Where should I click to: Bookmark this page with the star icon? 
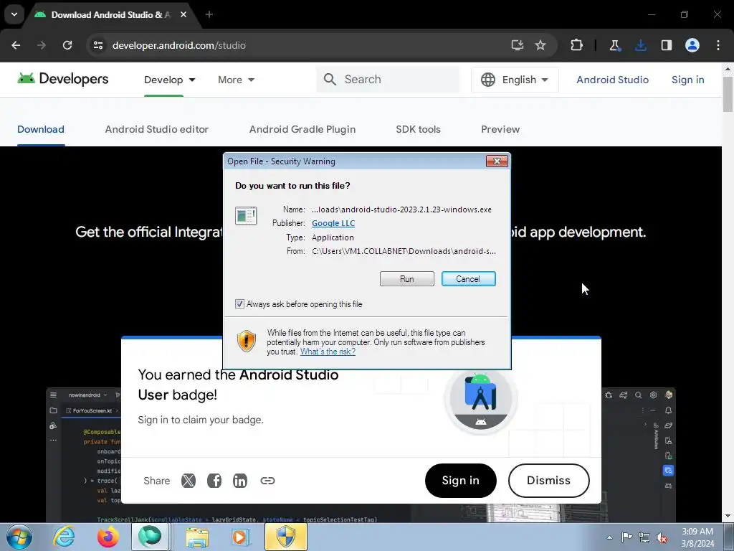tap(540, 45)
